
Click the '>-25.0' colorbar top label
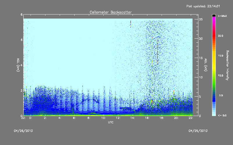(222, 16)
